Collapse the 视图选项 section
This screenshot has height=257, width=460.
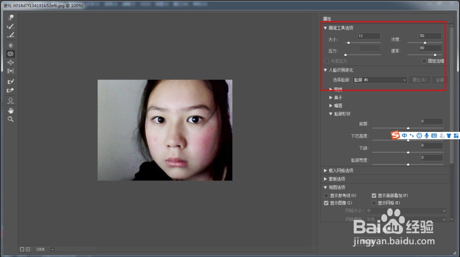point(325,187)
